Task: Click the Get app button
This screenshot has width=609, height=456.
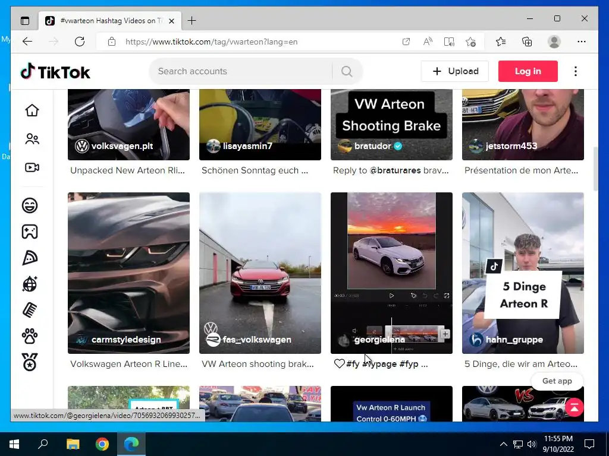Action: [557, 381]
